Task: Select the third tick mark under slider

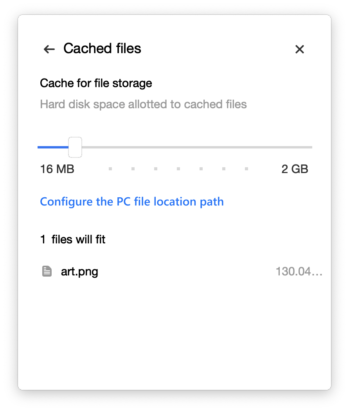Action: pos(156,169)
